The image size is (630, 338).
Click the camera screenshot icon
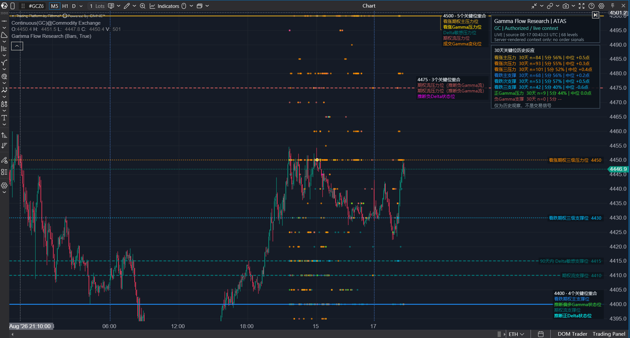(566, 6)
